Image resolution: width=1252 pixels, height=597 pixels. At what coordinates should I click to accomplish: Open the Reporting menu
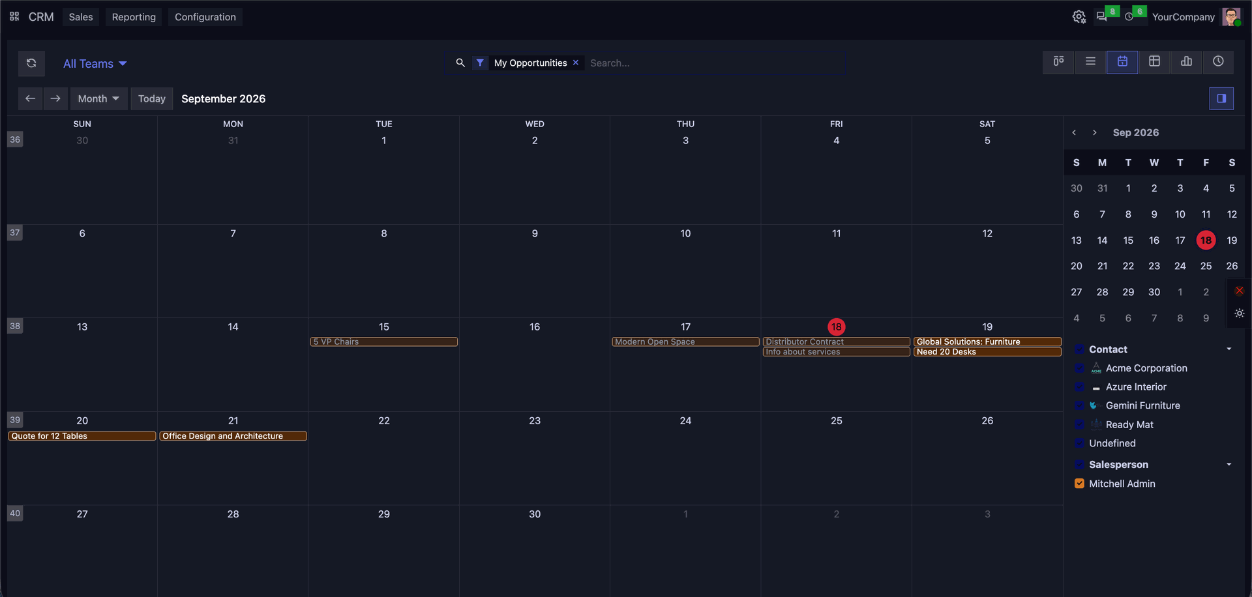point(134,17)
